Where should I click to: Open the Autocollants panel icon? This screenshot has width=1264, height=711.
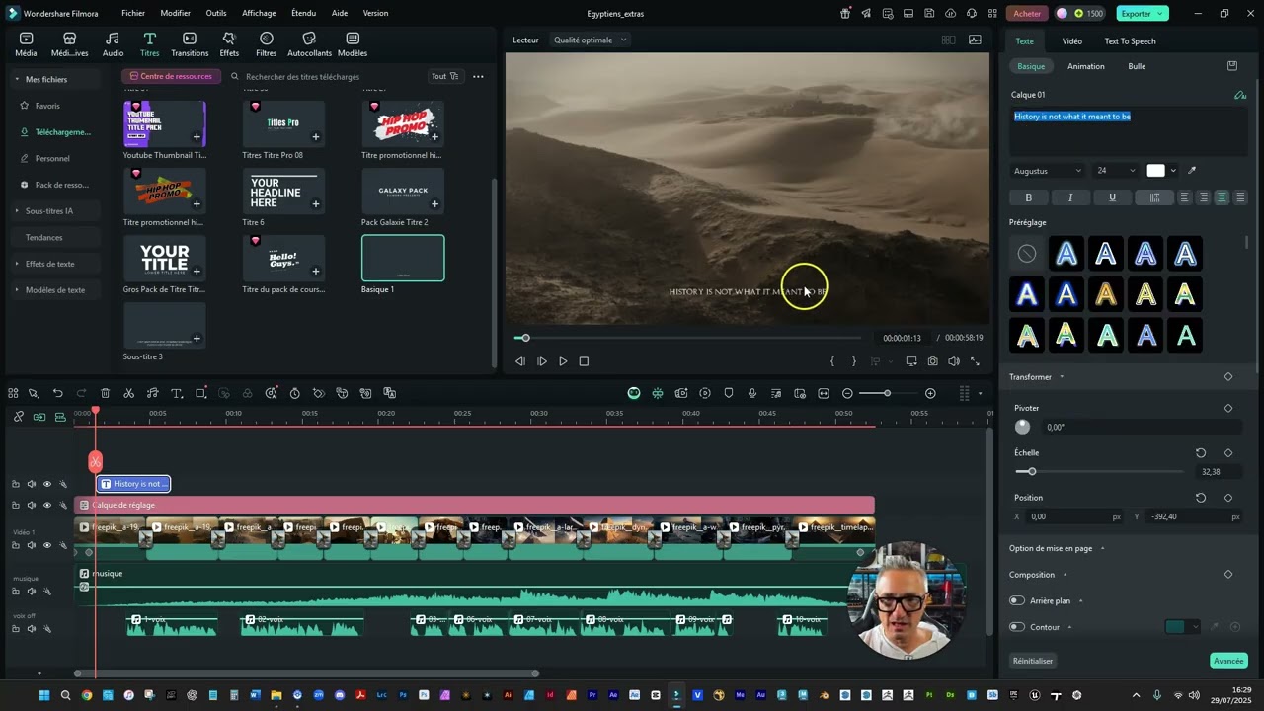309,44
